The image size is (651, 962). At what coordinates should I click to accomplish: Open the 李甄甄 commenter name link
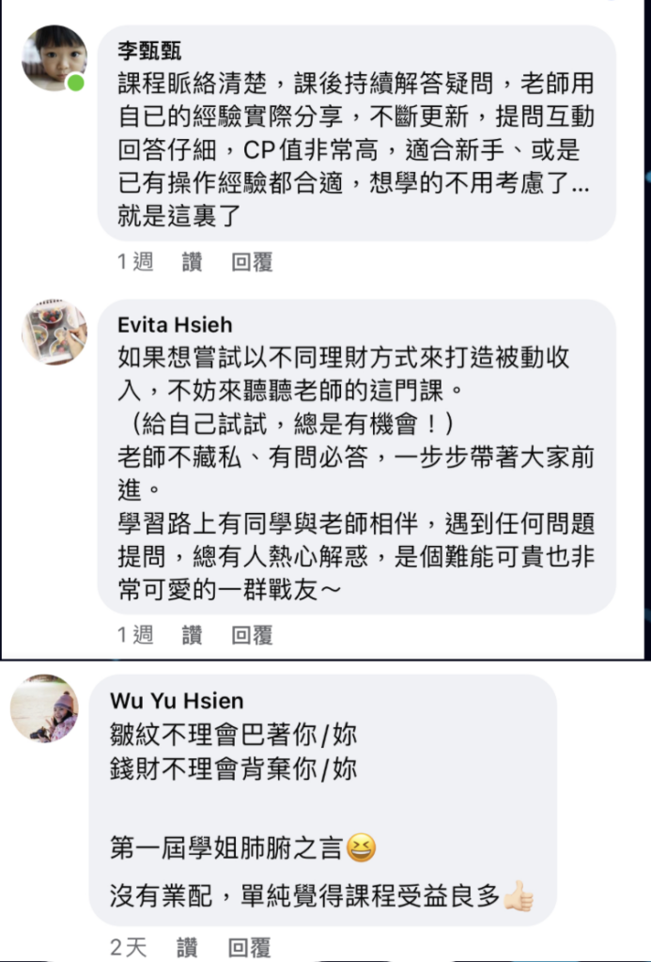149,51
